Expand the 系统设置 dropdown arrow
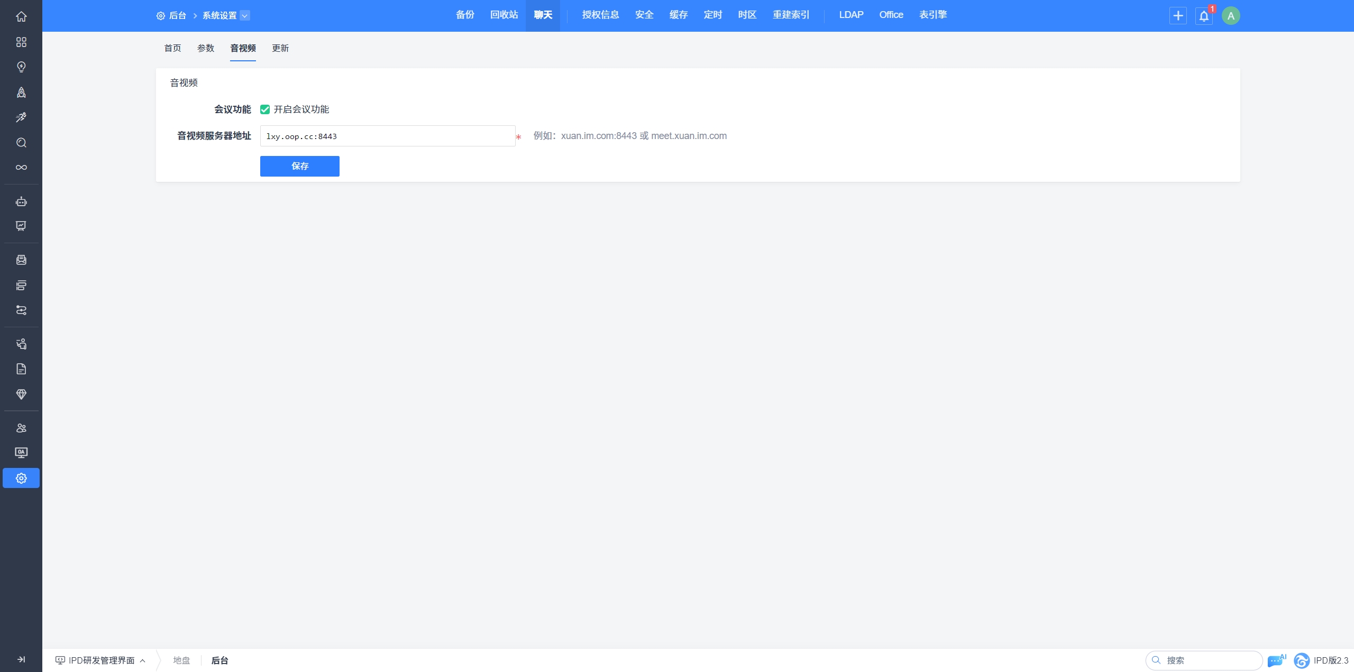The width and height of the screenshot is (1354, 672). 245,15
